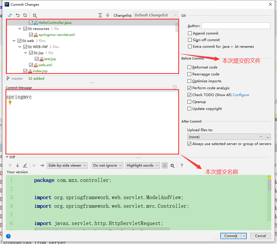Collapse the resources folder node

[20, 28]
